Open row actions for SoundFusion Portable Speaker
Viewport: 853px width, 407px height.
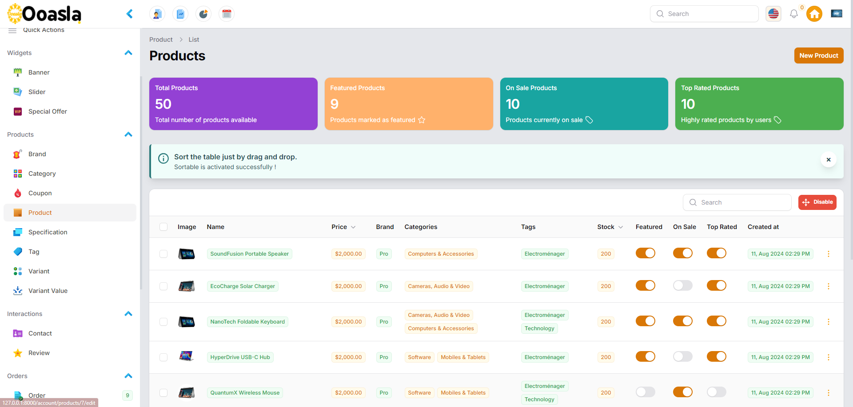[829, 254]
